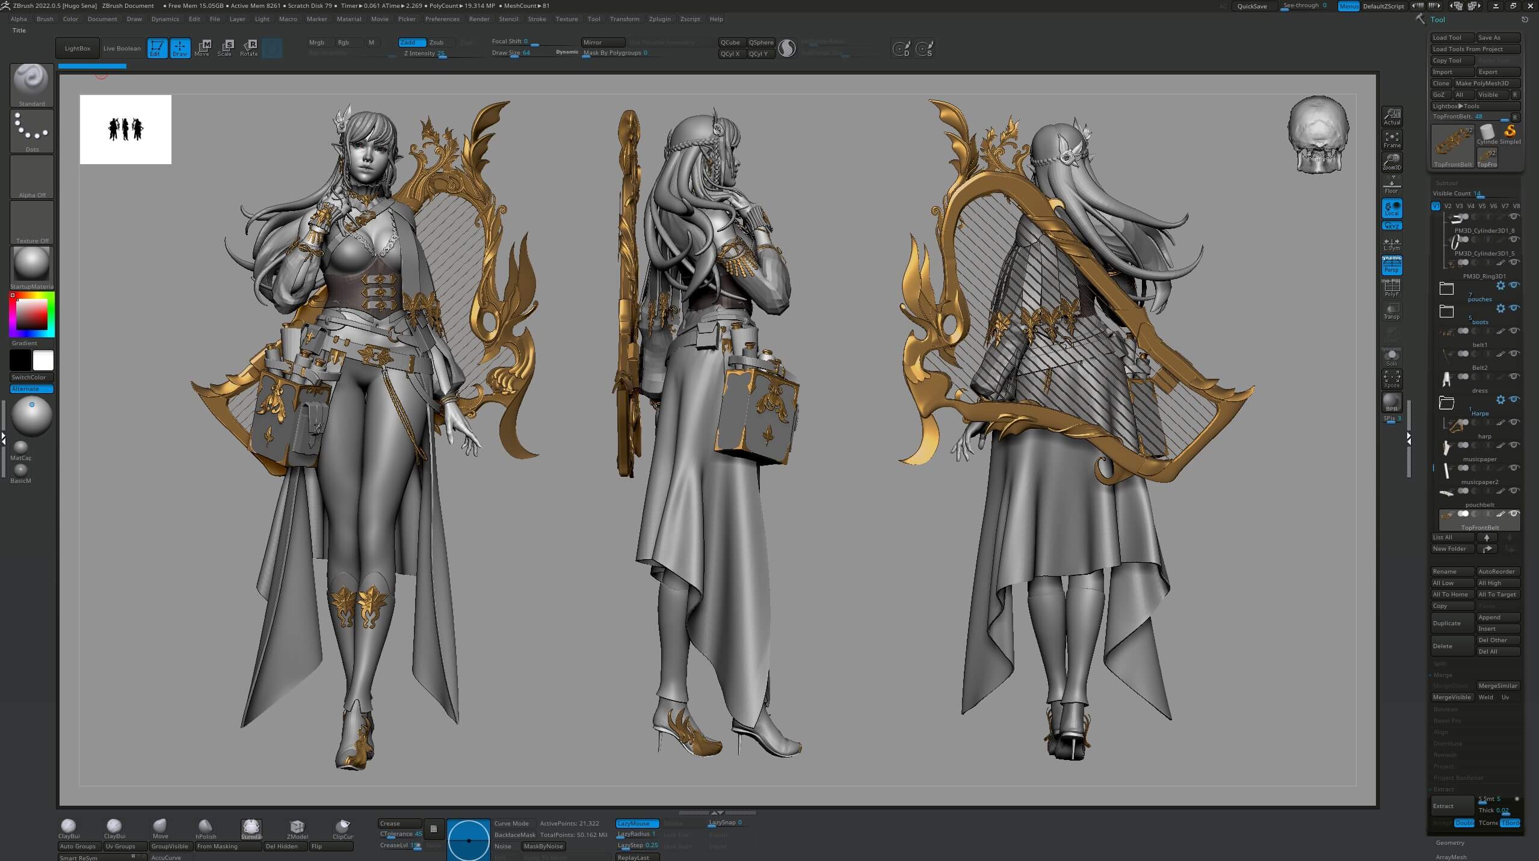The width and height of the screenshot is (1539, 861).
Task: Click the BPR render button
Action: (1391, 402)
